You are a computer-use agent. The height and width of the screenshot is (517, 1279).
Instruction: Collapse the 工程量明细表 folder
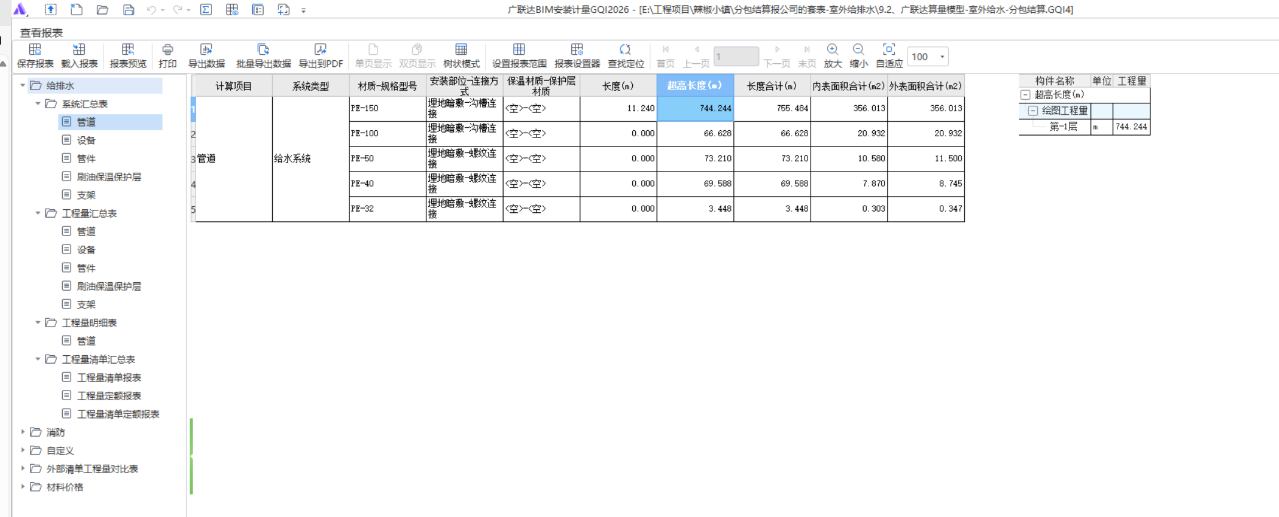(x=38, y=322)
